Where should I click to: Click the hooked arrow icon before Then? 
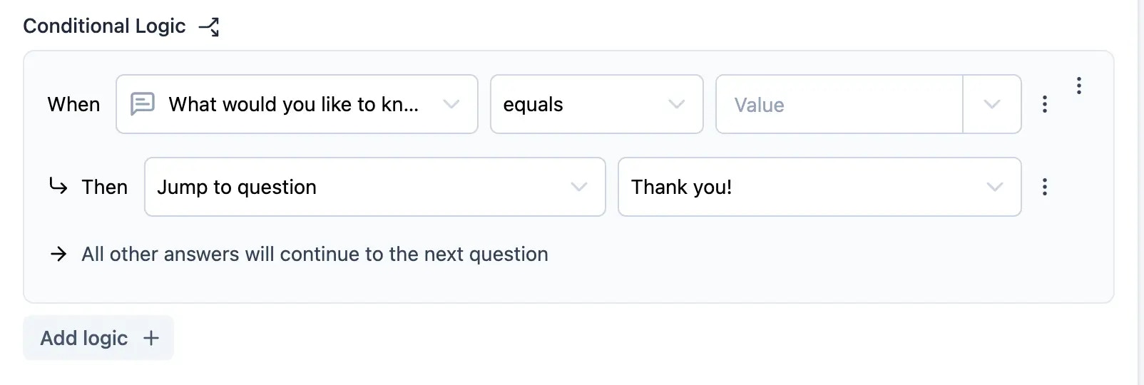(x=58, y=186)
